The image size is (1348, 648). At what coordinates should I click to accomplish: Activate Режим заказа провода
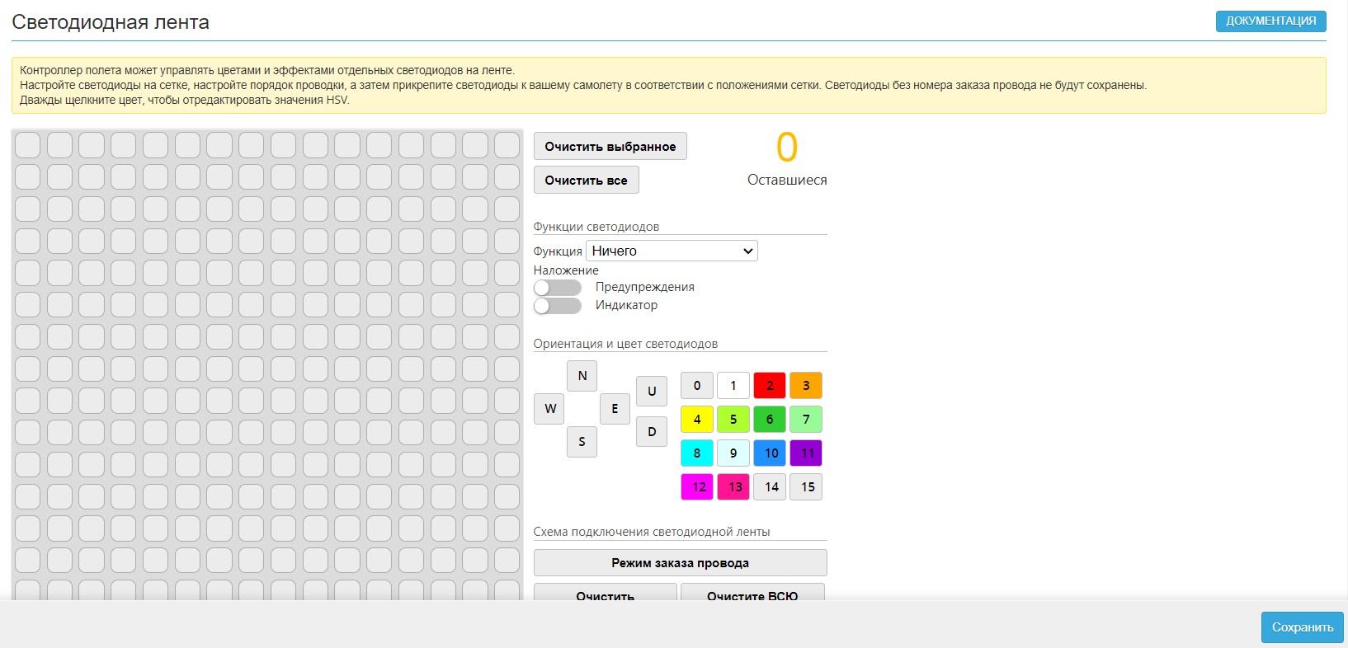click(680, 563)
